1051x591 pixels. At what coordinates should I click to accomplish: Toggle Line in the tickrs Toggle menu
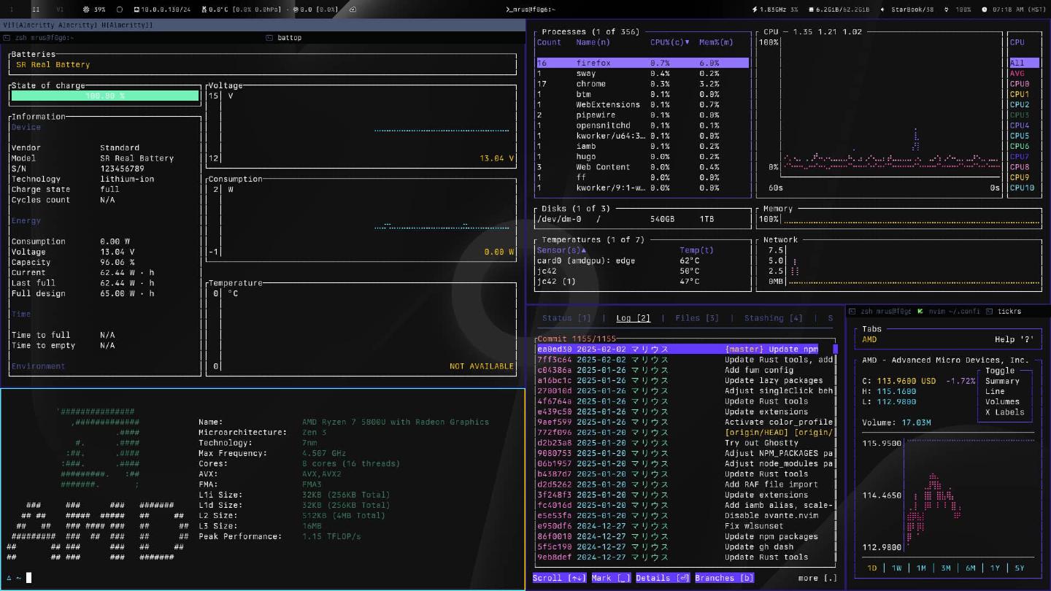[995, 391]
